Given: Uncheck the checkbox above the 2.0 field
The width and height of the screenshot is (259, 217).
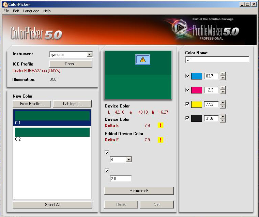Looking at the screenshot, I should (x=107, y=171).
